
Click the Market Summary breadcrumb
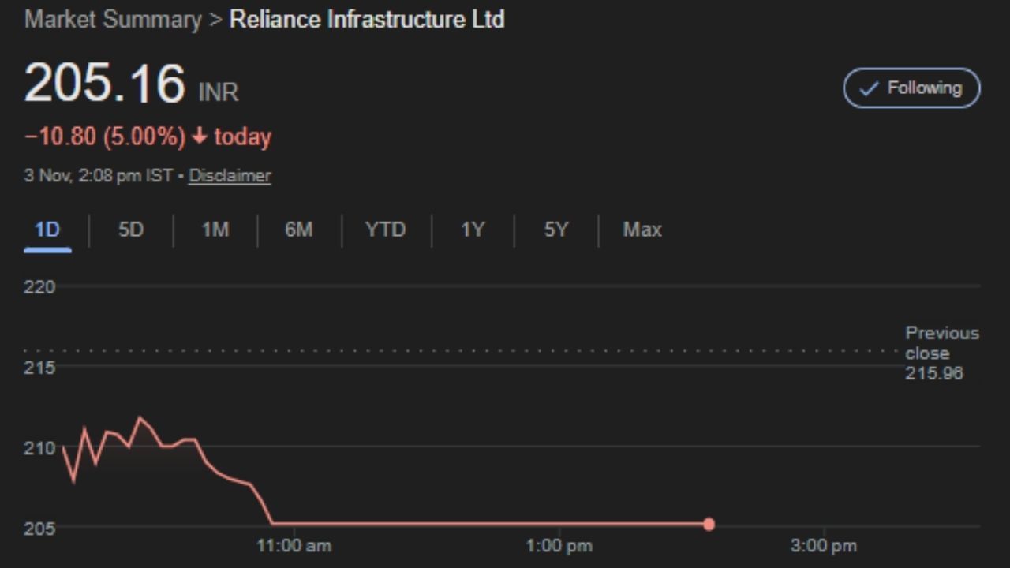tap(113, 20)
